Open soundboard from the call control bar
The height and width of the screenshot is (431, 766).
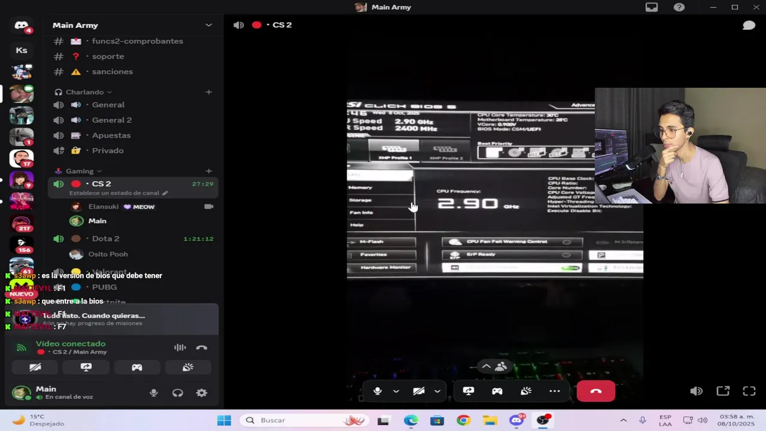(x=526, y=391)
